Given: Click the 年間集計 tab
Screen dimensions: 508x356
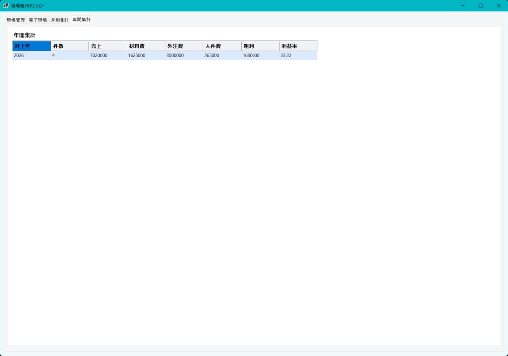Looking at the screenshot, I should [x=82, y=20].
